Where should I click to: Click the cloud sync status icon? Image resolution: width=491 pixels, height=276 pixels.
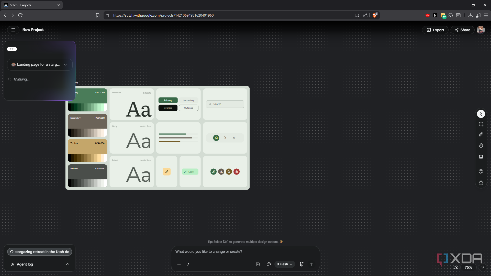[x=456, y=268]
